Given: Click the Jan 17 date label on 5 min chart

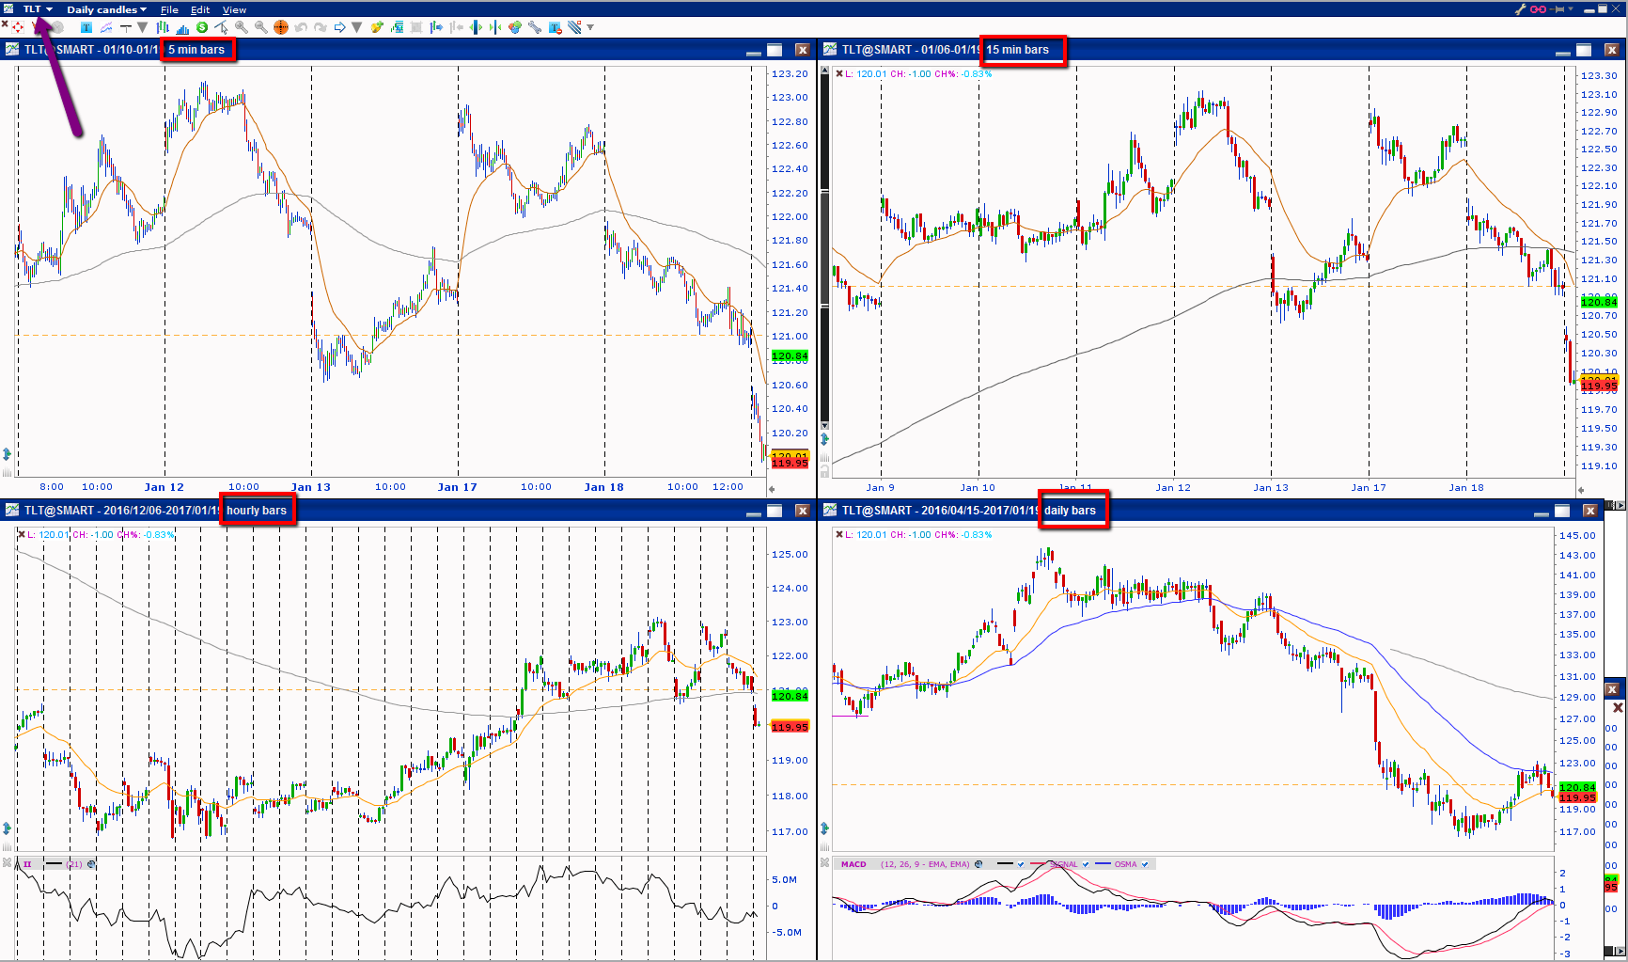Looking at the screenshot, I should (458, 487).
